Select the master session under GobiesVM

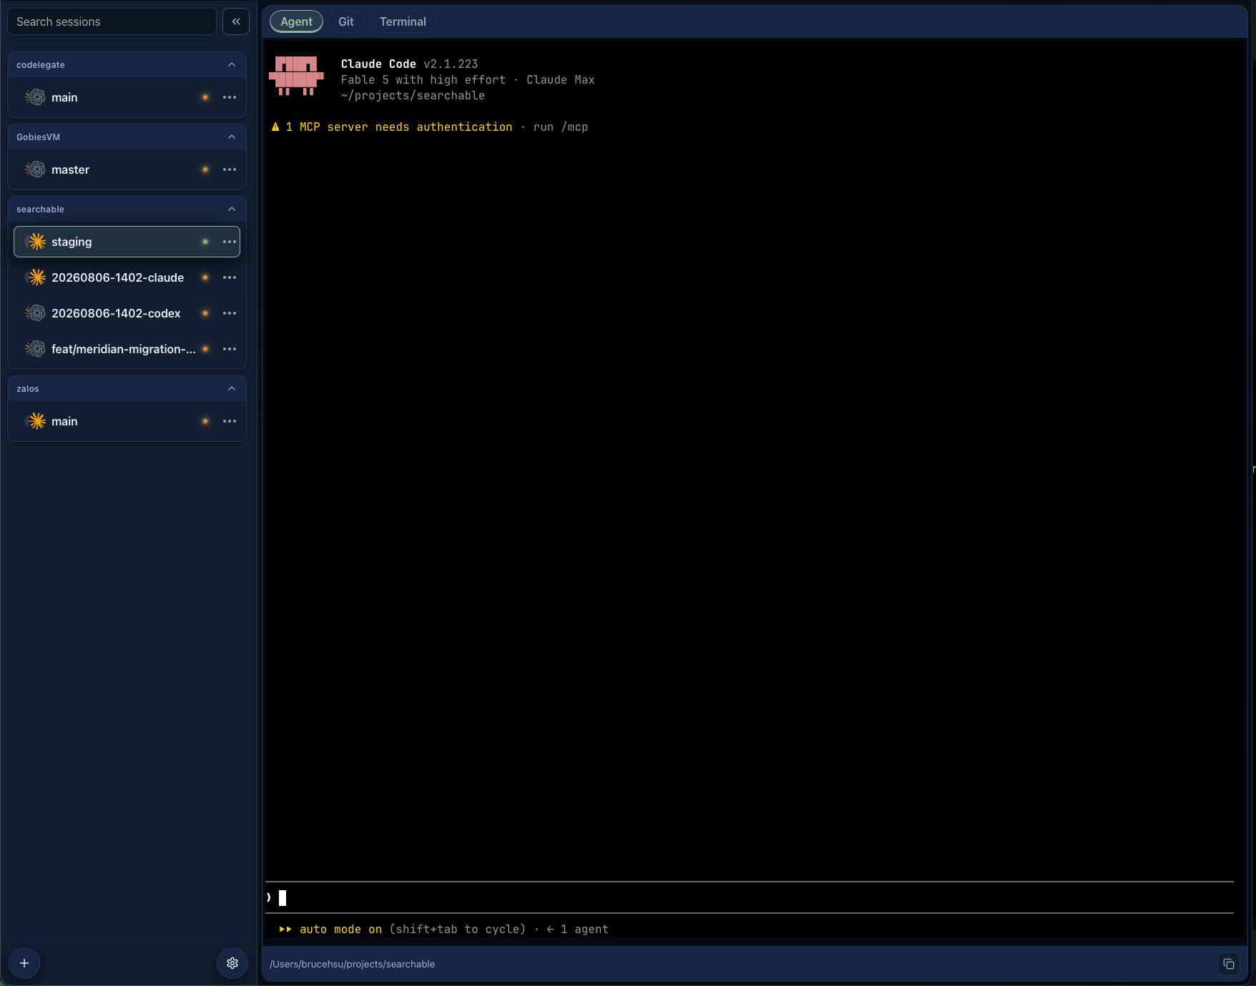pos(127,169)
